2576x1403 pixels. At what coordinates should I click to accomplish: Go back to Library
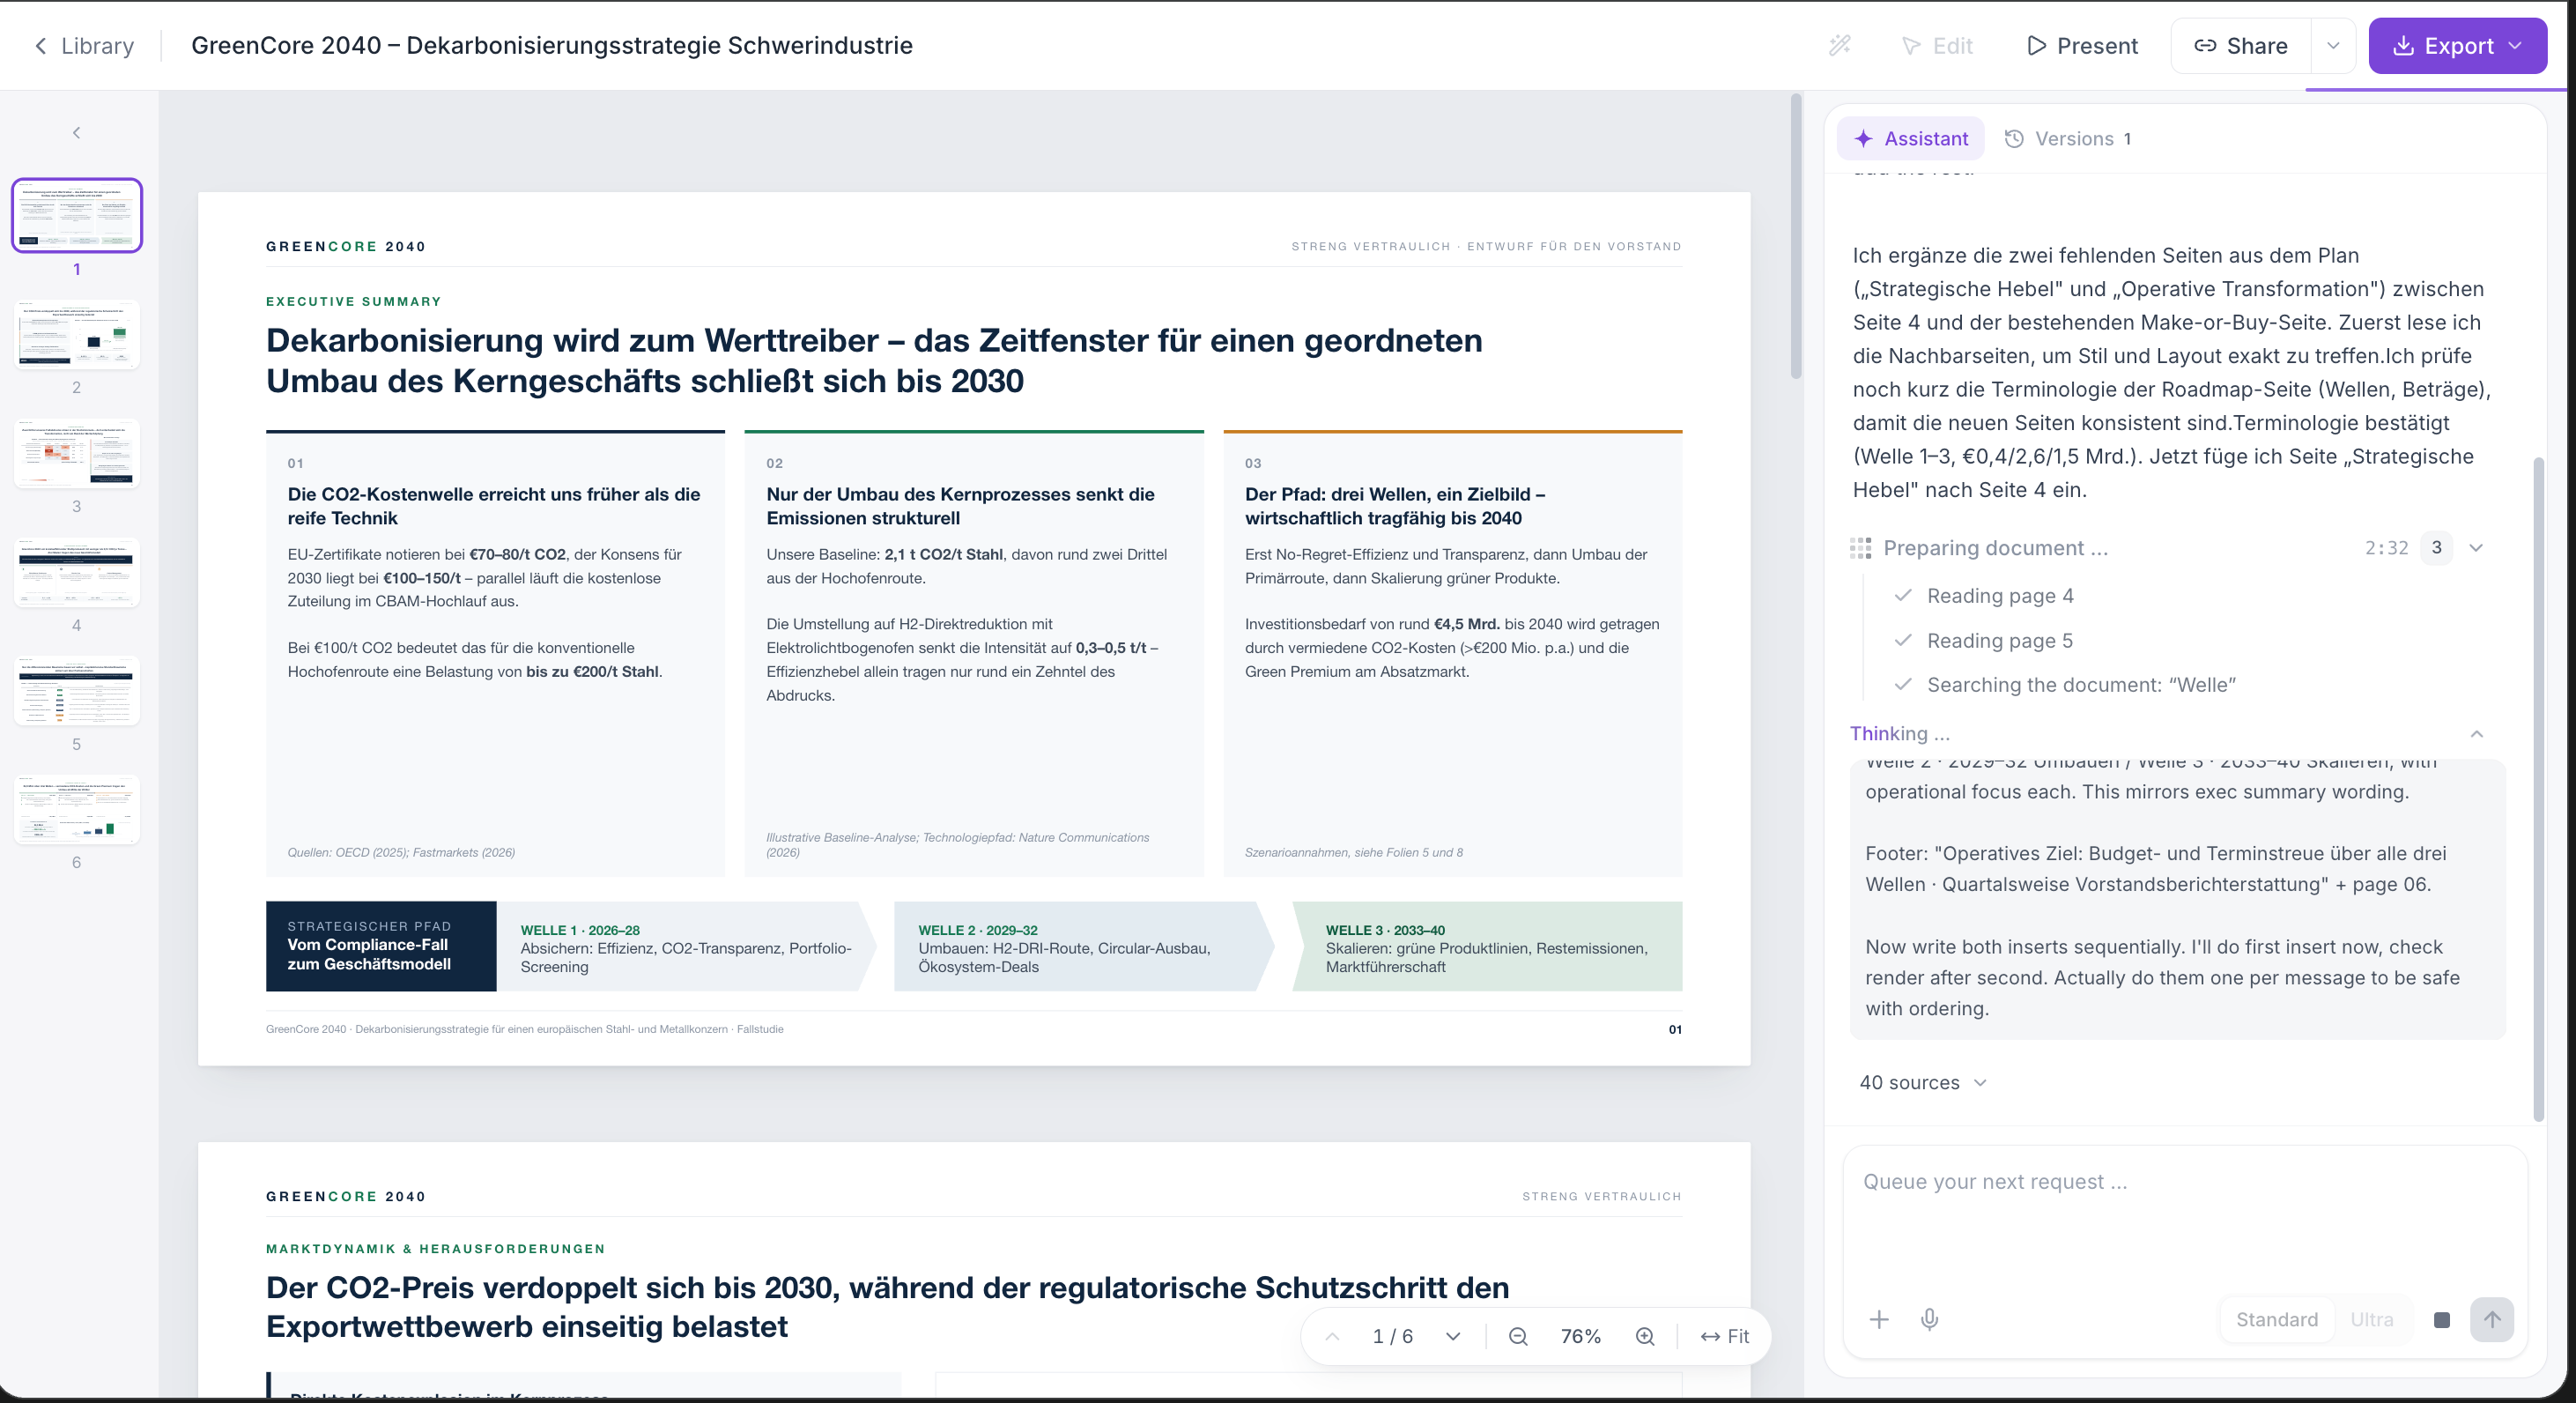pos(84,46)
